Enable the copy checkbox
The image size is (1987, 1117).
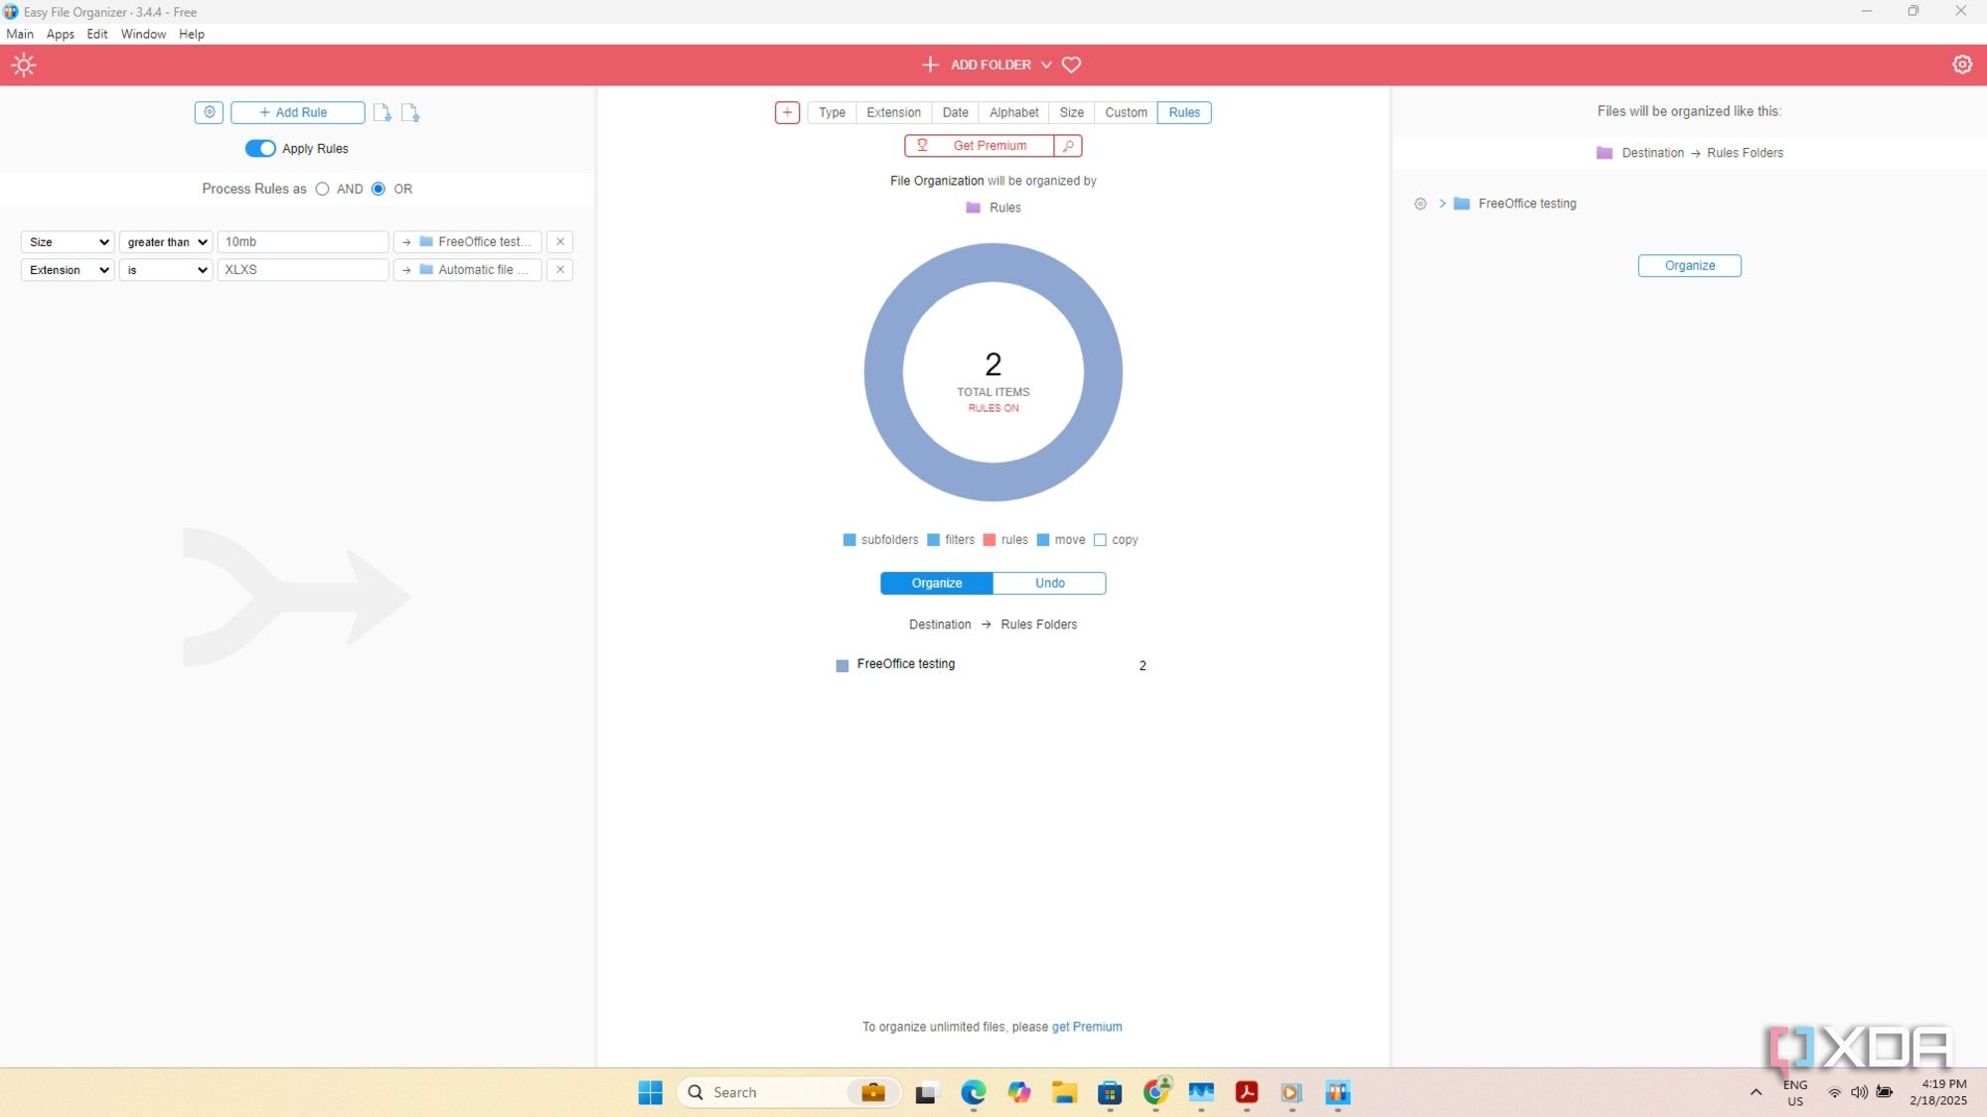click(1100, 540)
